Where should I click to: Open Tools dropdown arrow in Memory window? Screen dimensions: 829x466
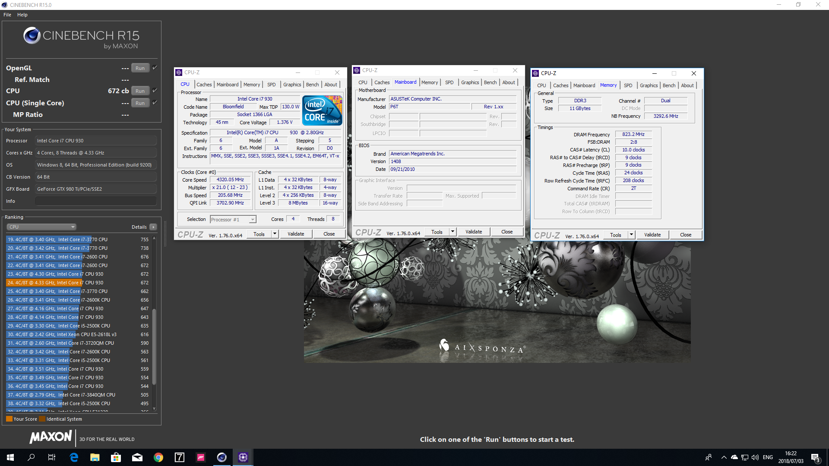tap(631, 235)
